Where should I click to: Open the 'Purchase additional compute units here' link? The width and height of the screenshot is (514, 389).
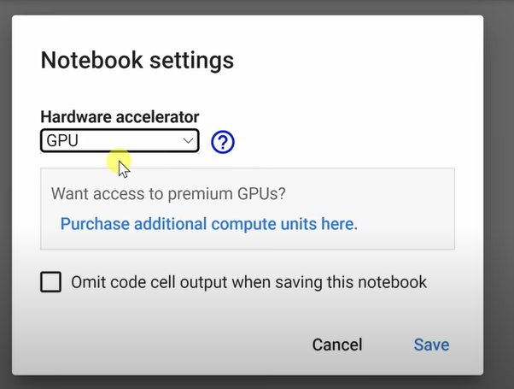[208, 224]
